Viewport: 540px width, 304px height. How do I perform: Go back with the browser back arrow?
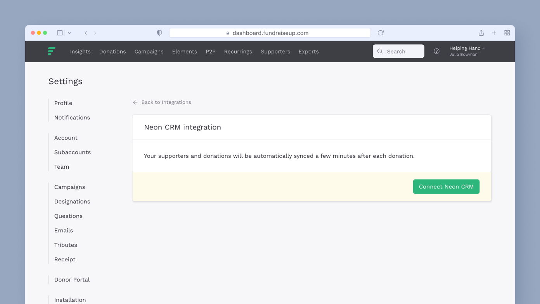coord(86,33)
